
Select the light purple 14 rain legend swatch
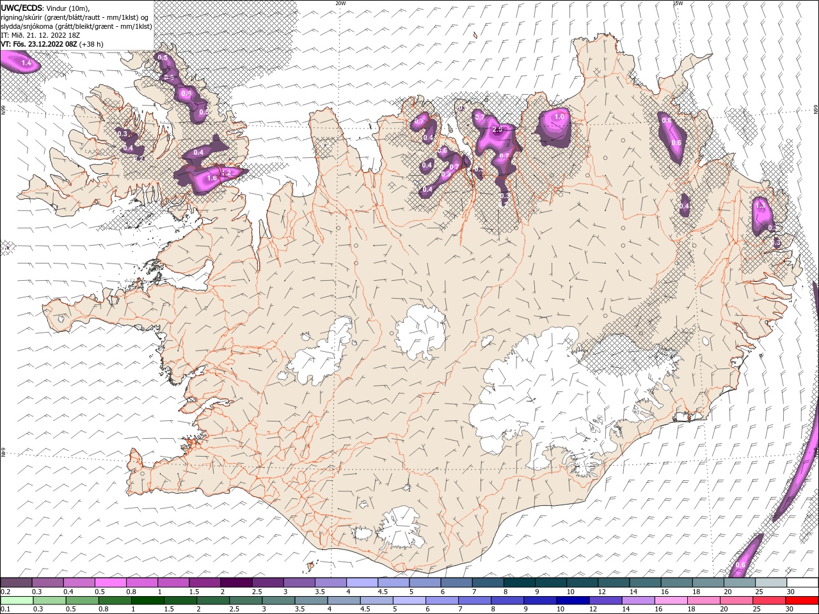(638, 600)
